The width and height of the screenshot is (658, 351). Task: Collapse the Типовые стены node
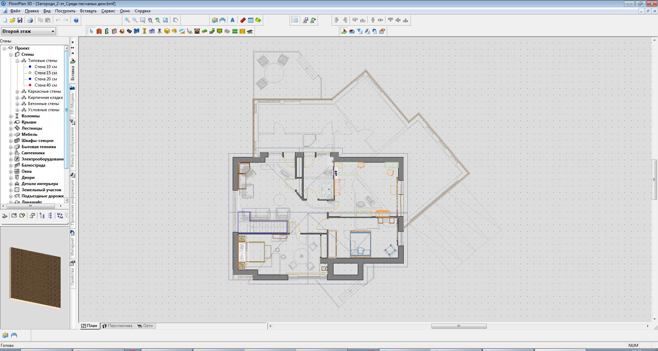(17, 61)
